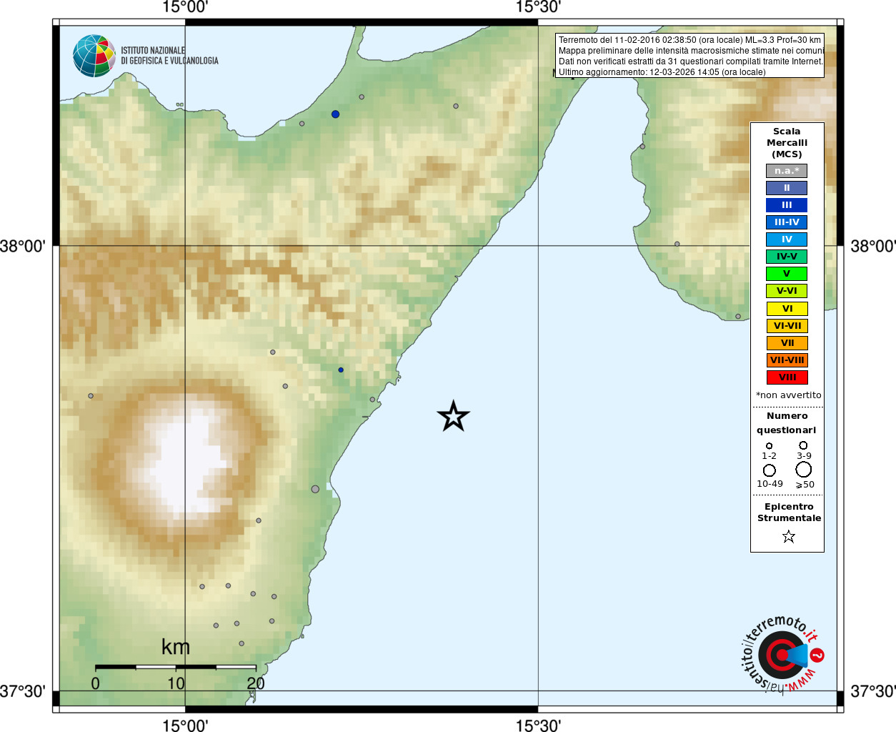Screen dimensions: 896x732
Task: Click the left 38°00' latitude label
Action: point(23,247)
